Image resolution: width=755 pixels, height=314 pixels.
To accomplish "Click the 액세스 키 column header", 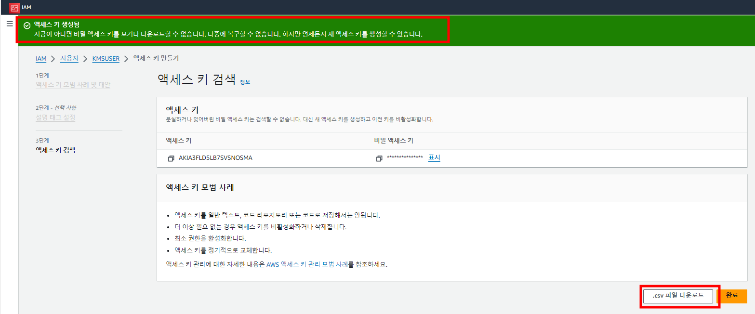I will coord(179,141).
